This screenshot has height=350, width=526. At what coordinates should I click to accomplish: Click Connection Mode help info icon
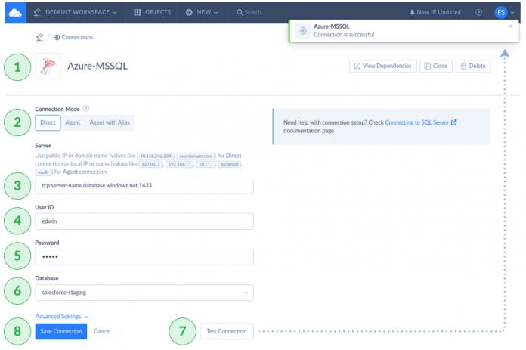(85, 109)
